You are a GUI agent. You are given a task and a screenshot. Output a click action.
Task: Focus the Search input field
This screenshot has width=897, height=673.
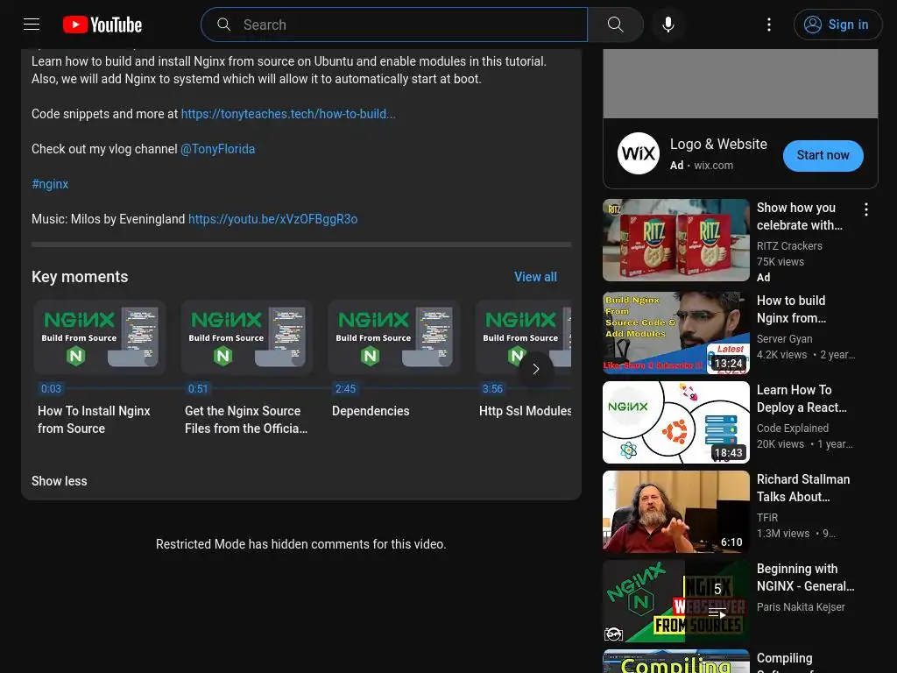tap(395, 25)
